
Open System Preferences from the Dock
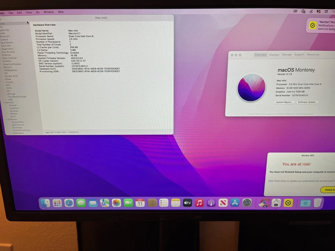pos(247,203)
